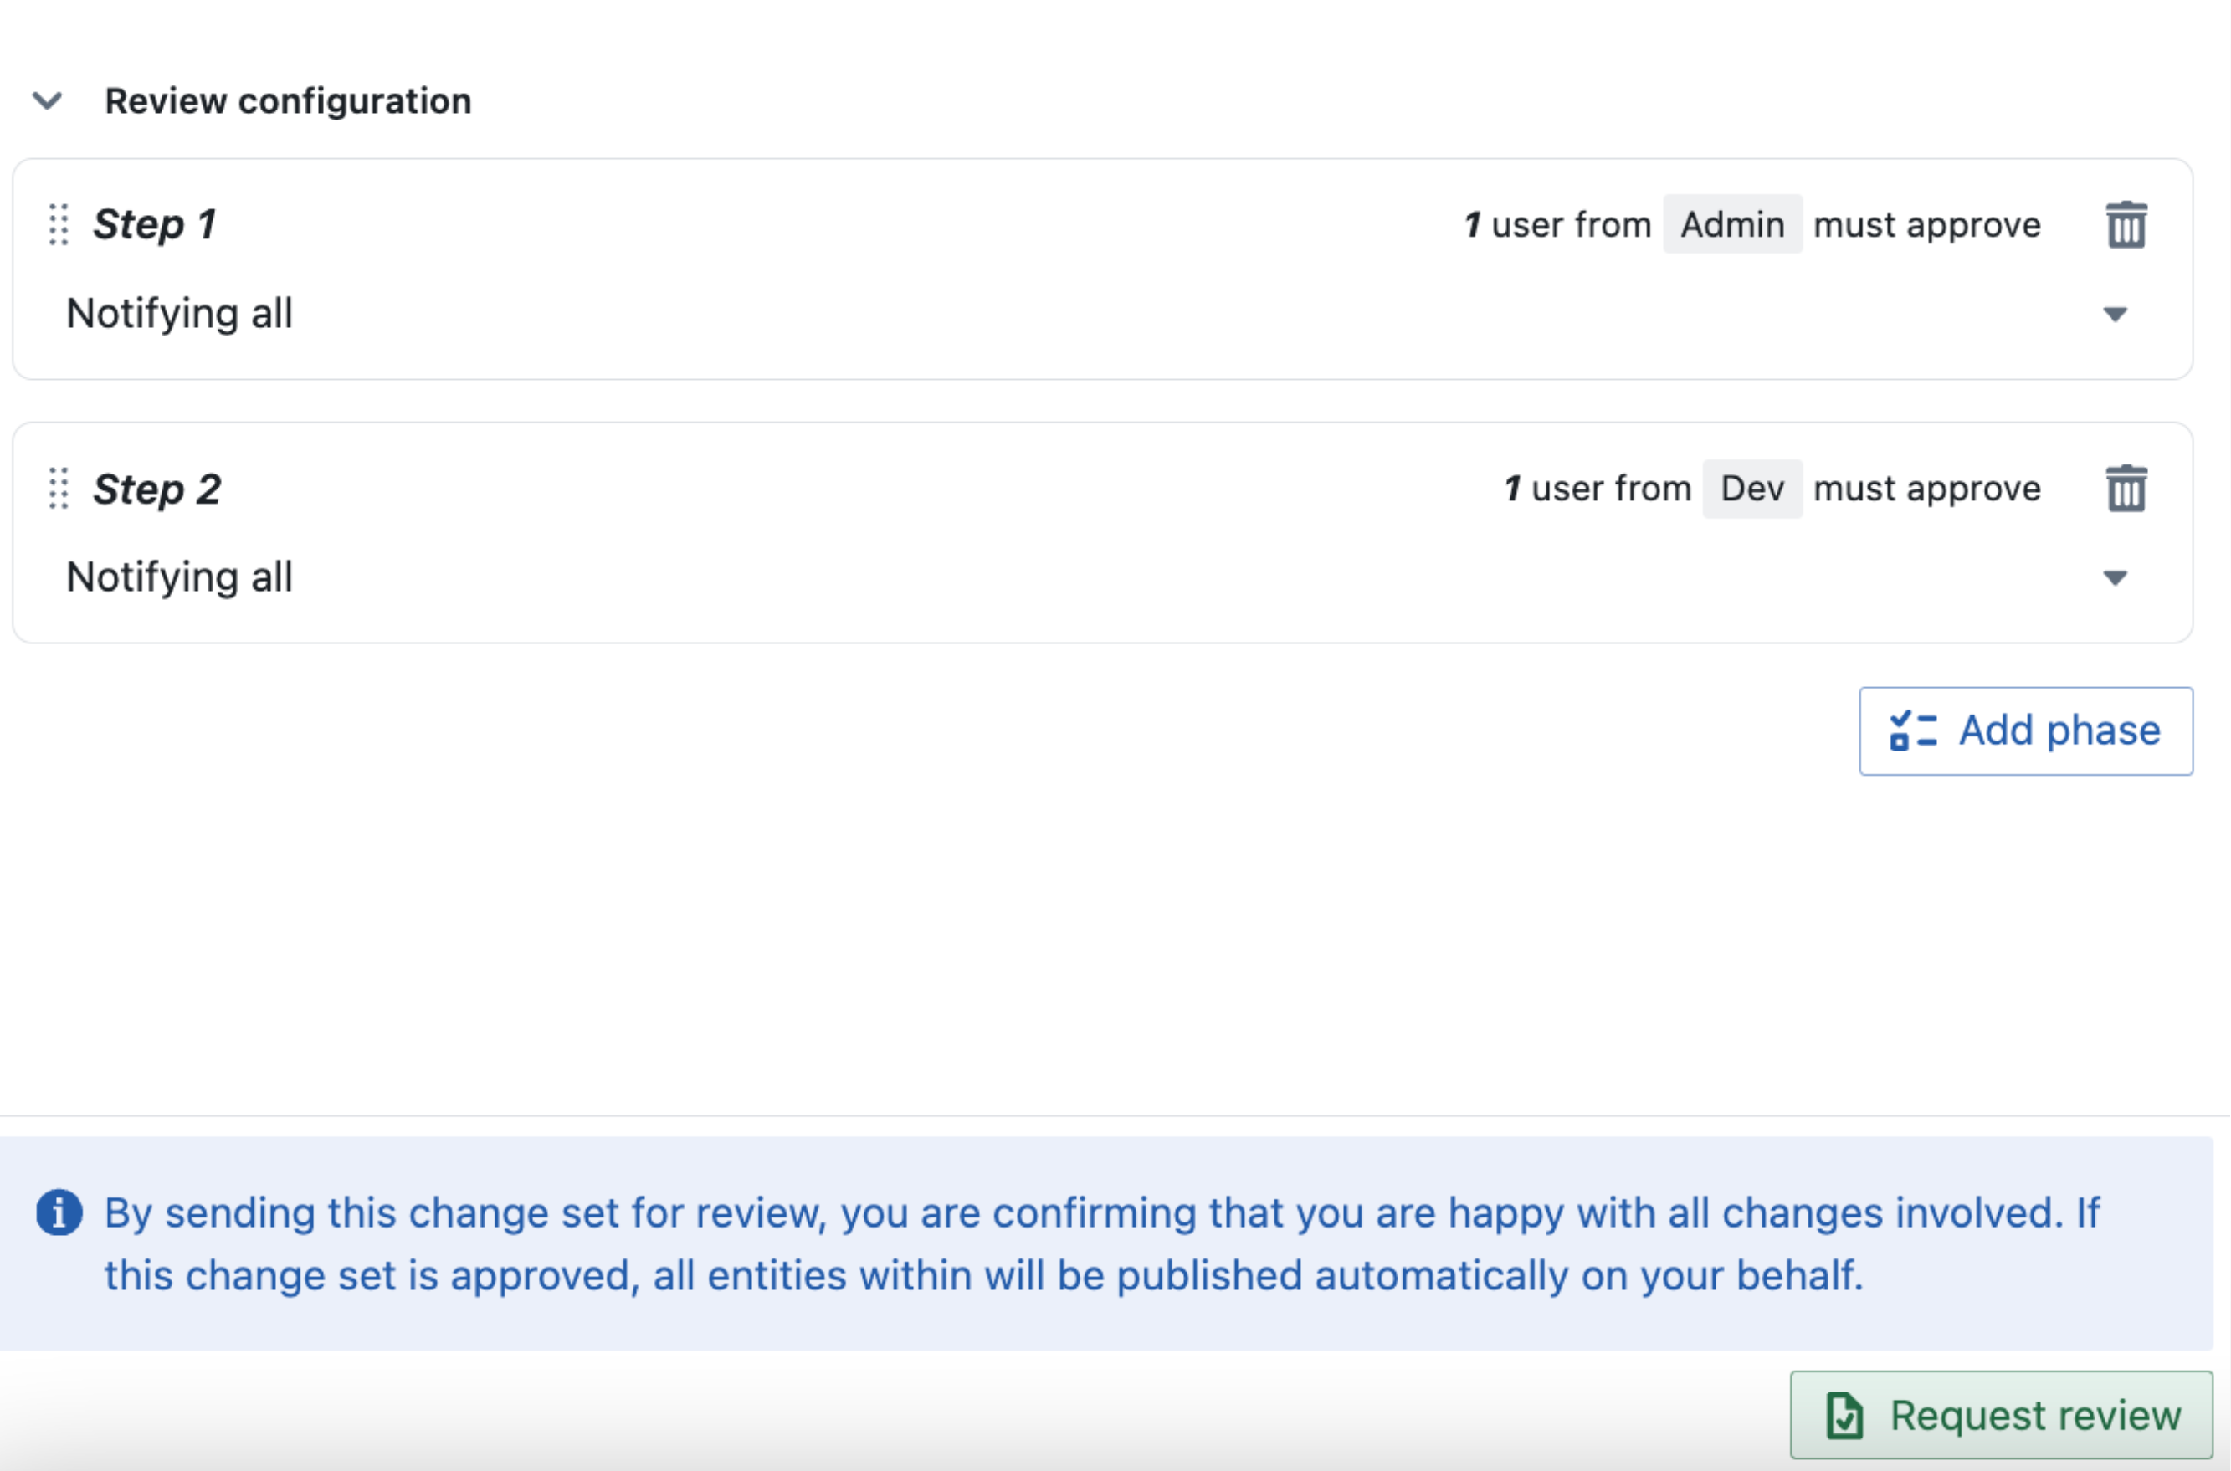Click the Dev group tag

[1751, 488]
